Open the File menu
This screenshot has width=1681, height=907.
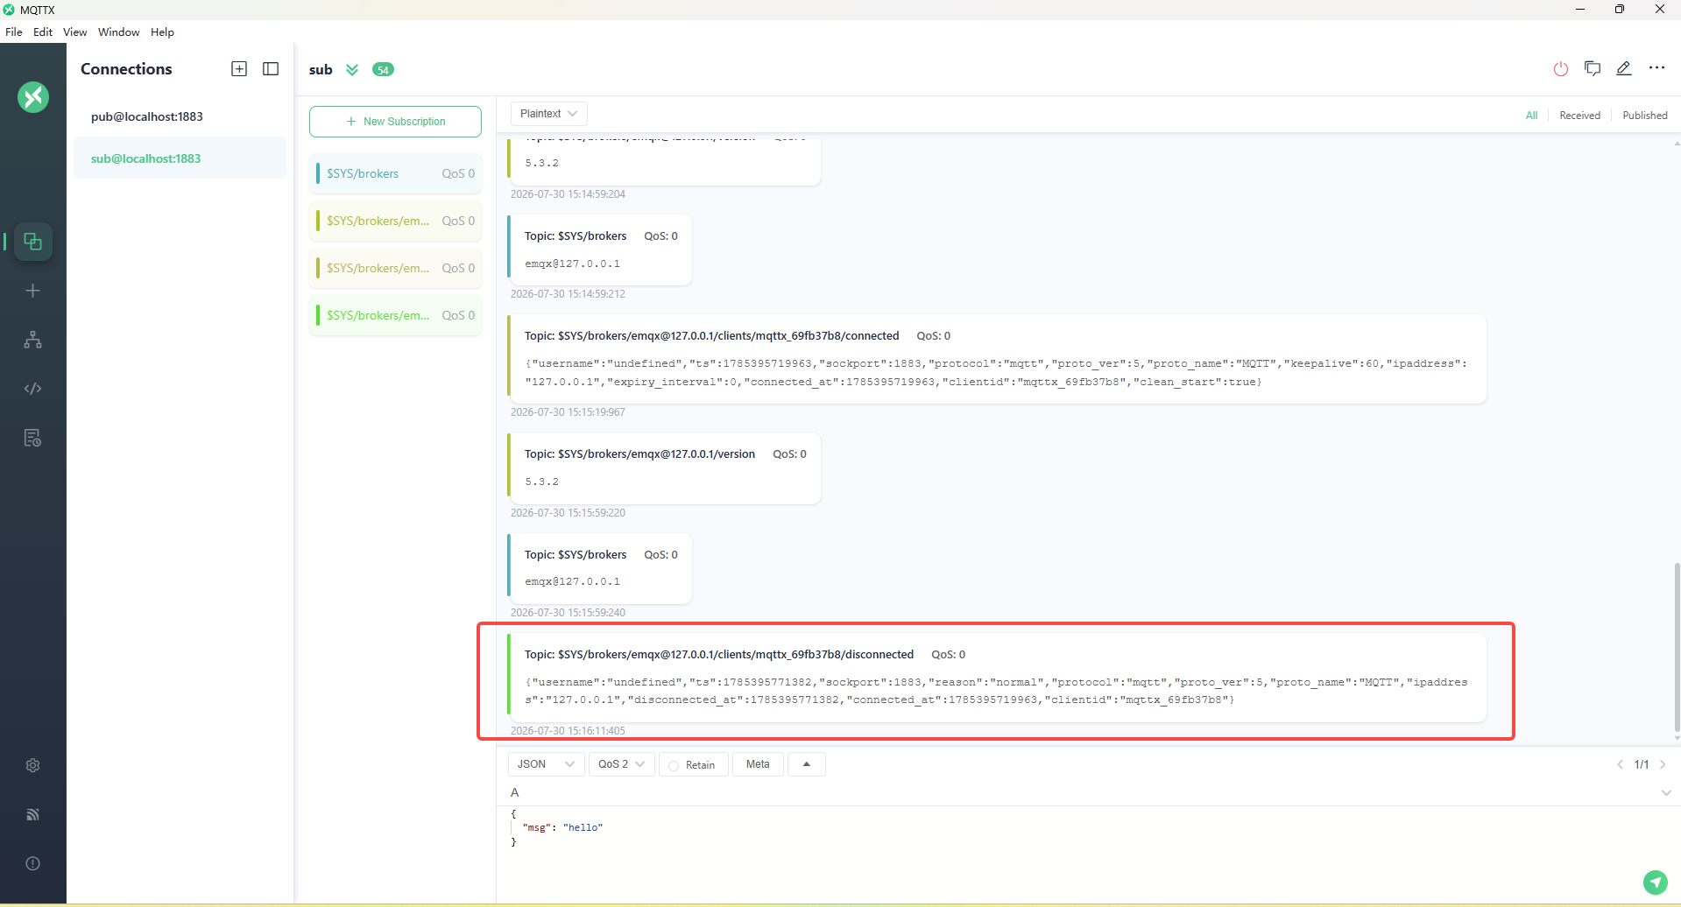(x=14, y=32)
